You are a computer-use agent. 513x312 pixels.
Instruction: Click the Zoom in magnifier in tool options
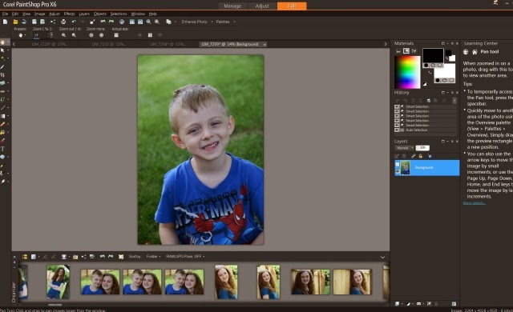coord(74,35)
